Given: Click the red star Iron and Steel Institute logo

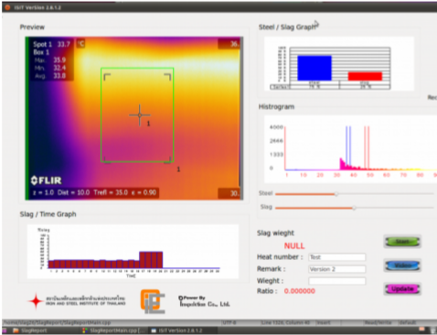Looking at the screenshot, I should 36,301.
